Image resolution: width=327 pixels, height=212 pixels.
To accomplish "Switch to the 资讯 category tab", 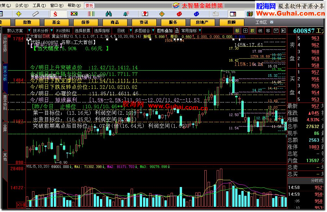I will tap(144, 22).
